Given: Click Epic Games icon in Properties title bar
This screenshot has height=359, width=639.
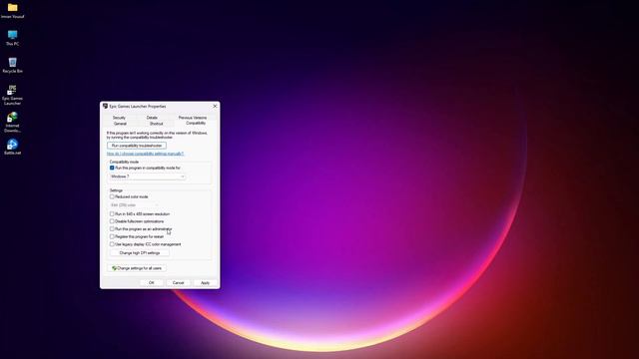Looking at the screenshot, I should (x=105, y=107).
